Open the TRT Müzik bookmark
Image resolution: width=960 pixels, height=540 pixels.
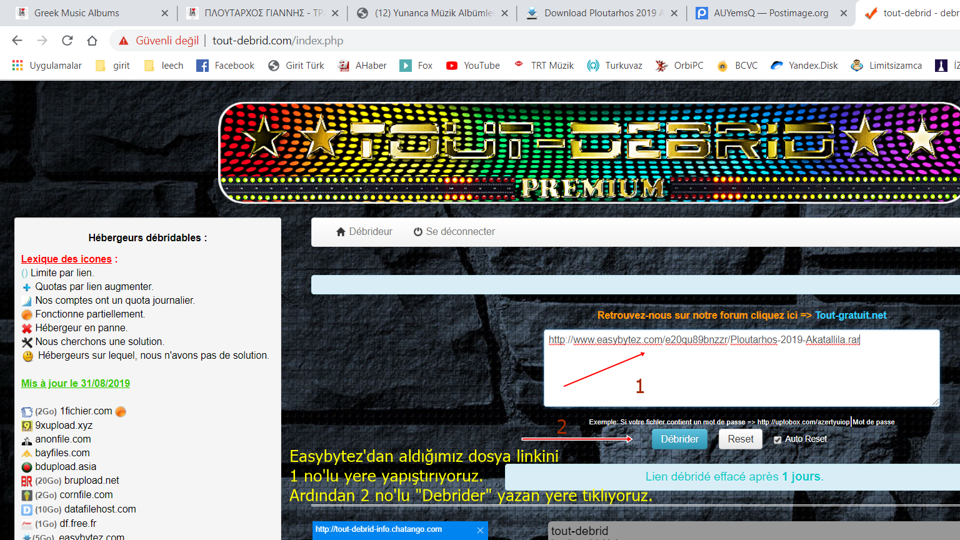tap(544, 66)
